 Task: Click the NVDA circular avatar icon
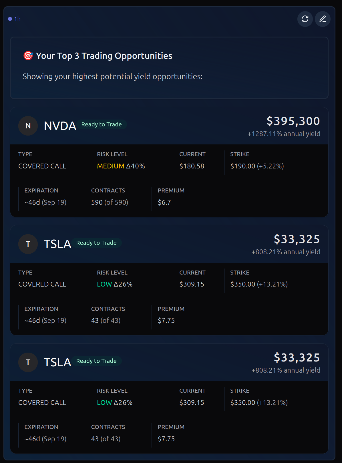(x=28, y=126)
